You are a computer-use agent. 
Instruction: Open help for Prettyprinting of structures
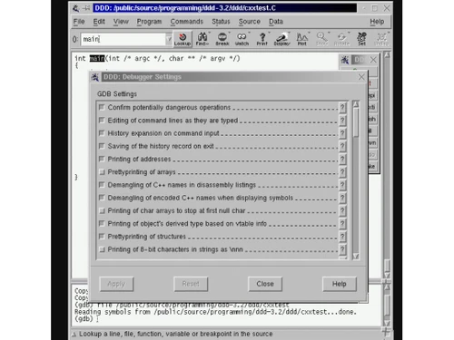342,237
